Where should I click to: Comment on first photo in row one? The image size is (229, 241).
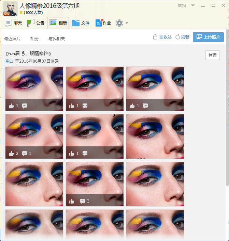point(25,106)
